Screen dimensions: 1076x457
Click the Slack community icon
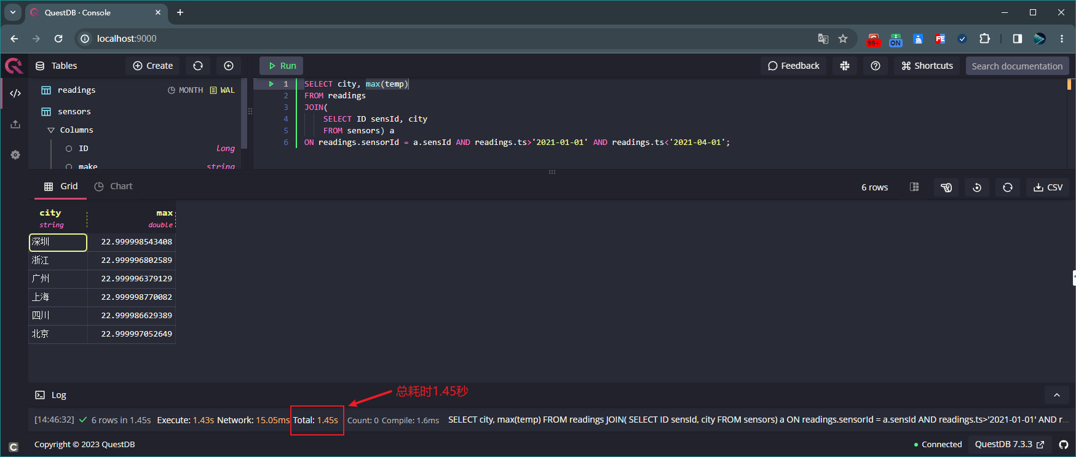[845, 66]
